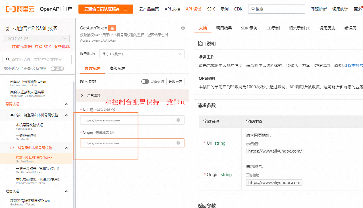This screenshot has height=208, width=363.
Task: Select 融合认证获取认证结果 API
Action: pos(28,94)
